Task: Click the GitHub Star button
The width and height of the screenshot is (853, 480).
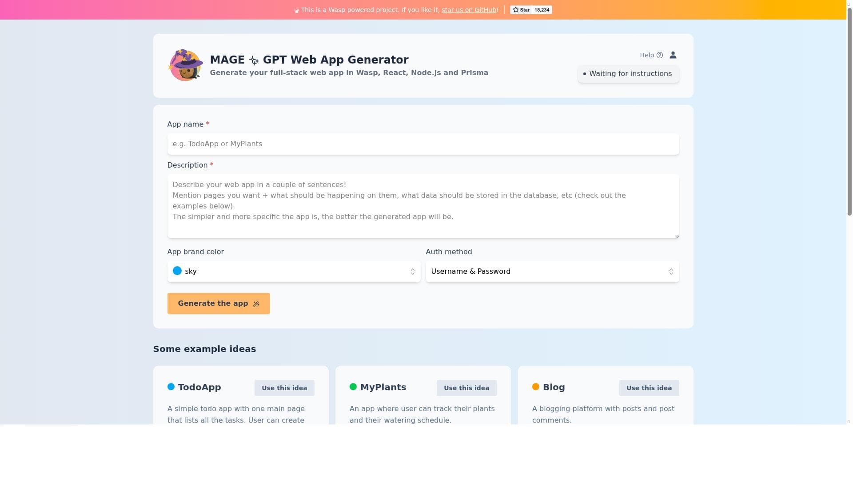Action: point(521,10)
